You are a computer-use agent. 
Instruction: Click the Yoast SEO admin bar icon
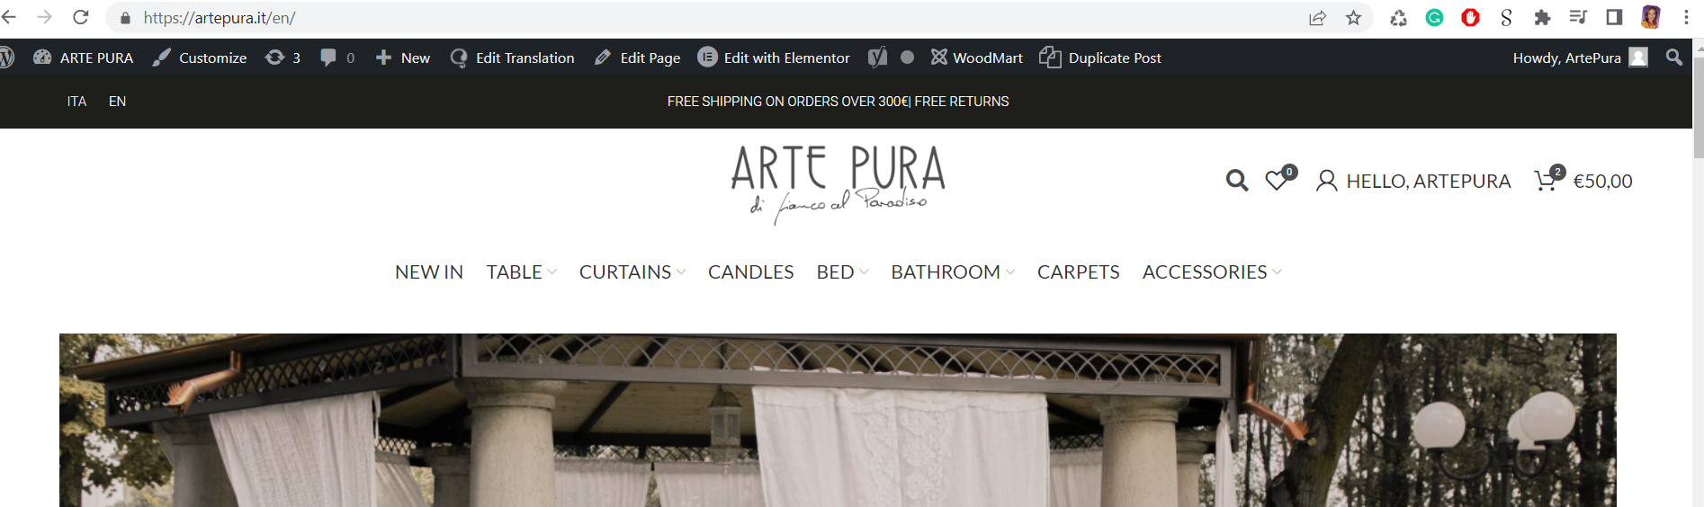[877, 58]
